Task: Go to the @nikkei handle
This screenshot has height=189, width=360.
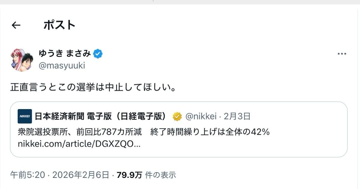Action: 201,116
